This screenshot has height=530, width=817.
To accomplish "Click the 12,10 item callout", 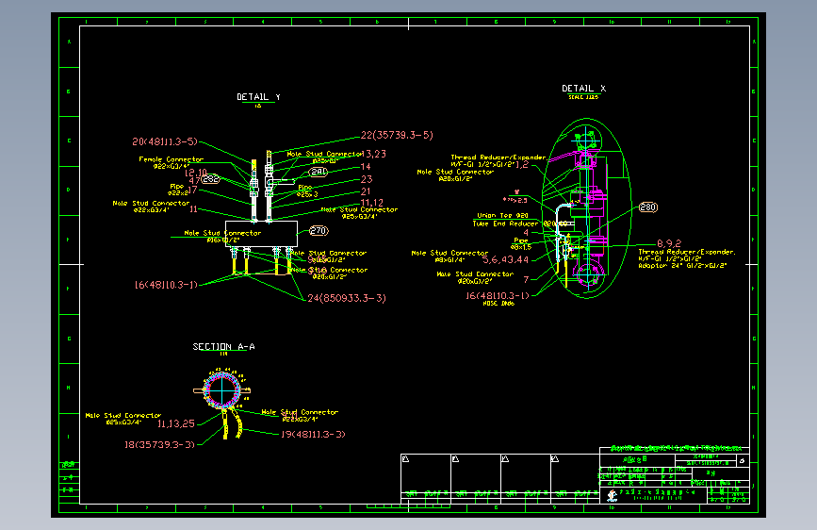I will pyautogui.click(x=196, y=173).
